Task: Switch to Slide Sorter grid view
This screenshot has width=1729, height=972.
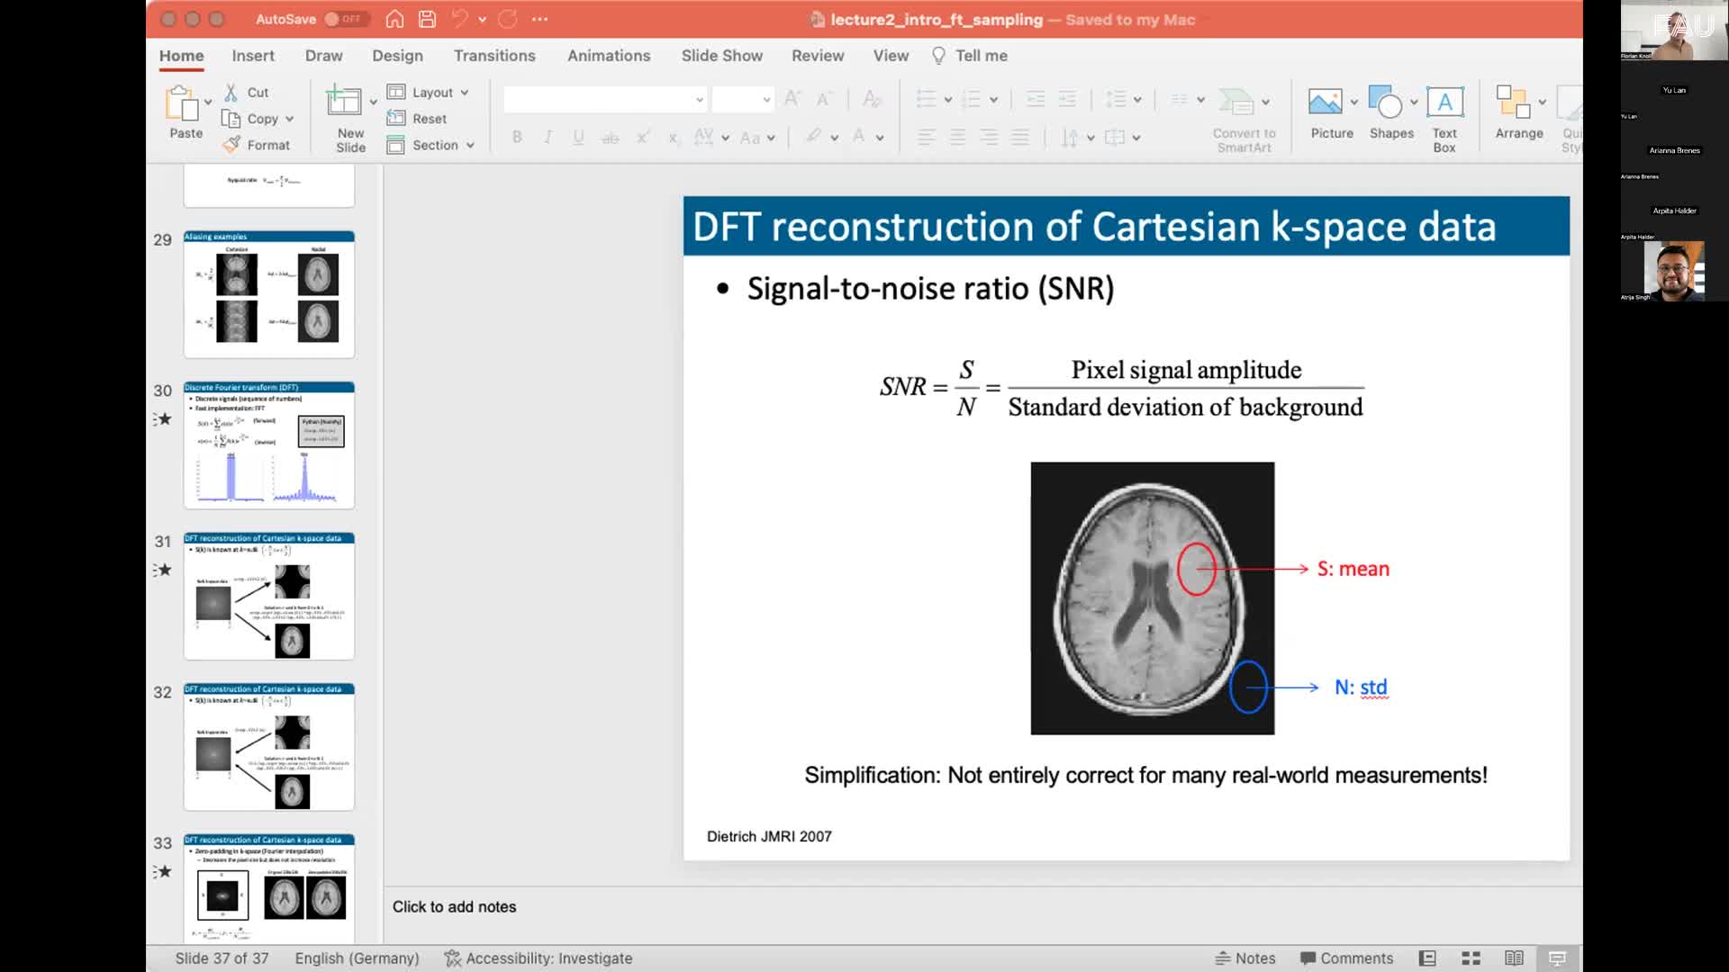Action: [x=1471, y=958]
